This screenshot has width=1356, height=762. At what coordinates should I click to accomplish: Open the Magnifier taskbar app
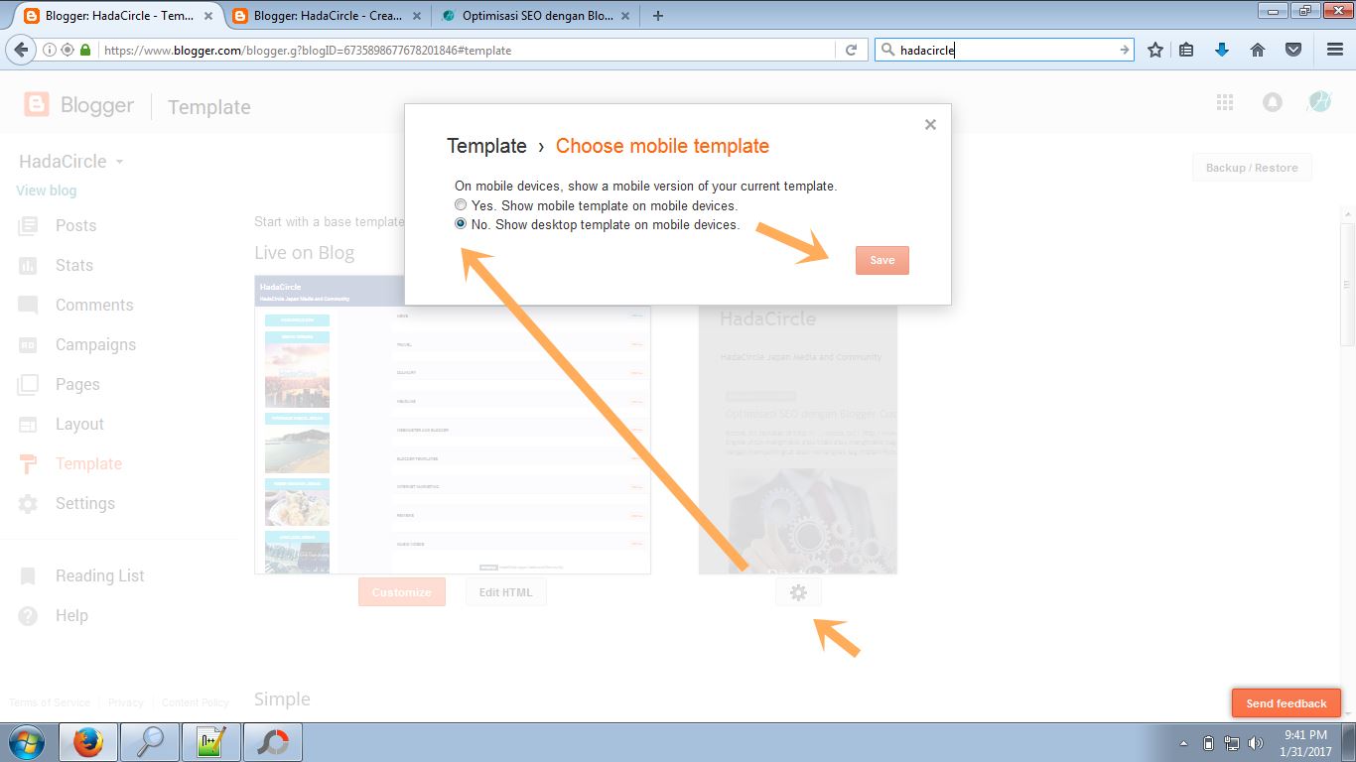coord(150,742)
